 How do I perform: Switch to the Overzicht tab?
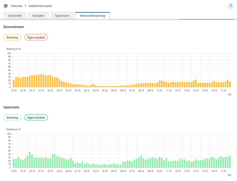point(15,16)
